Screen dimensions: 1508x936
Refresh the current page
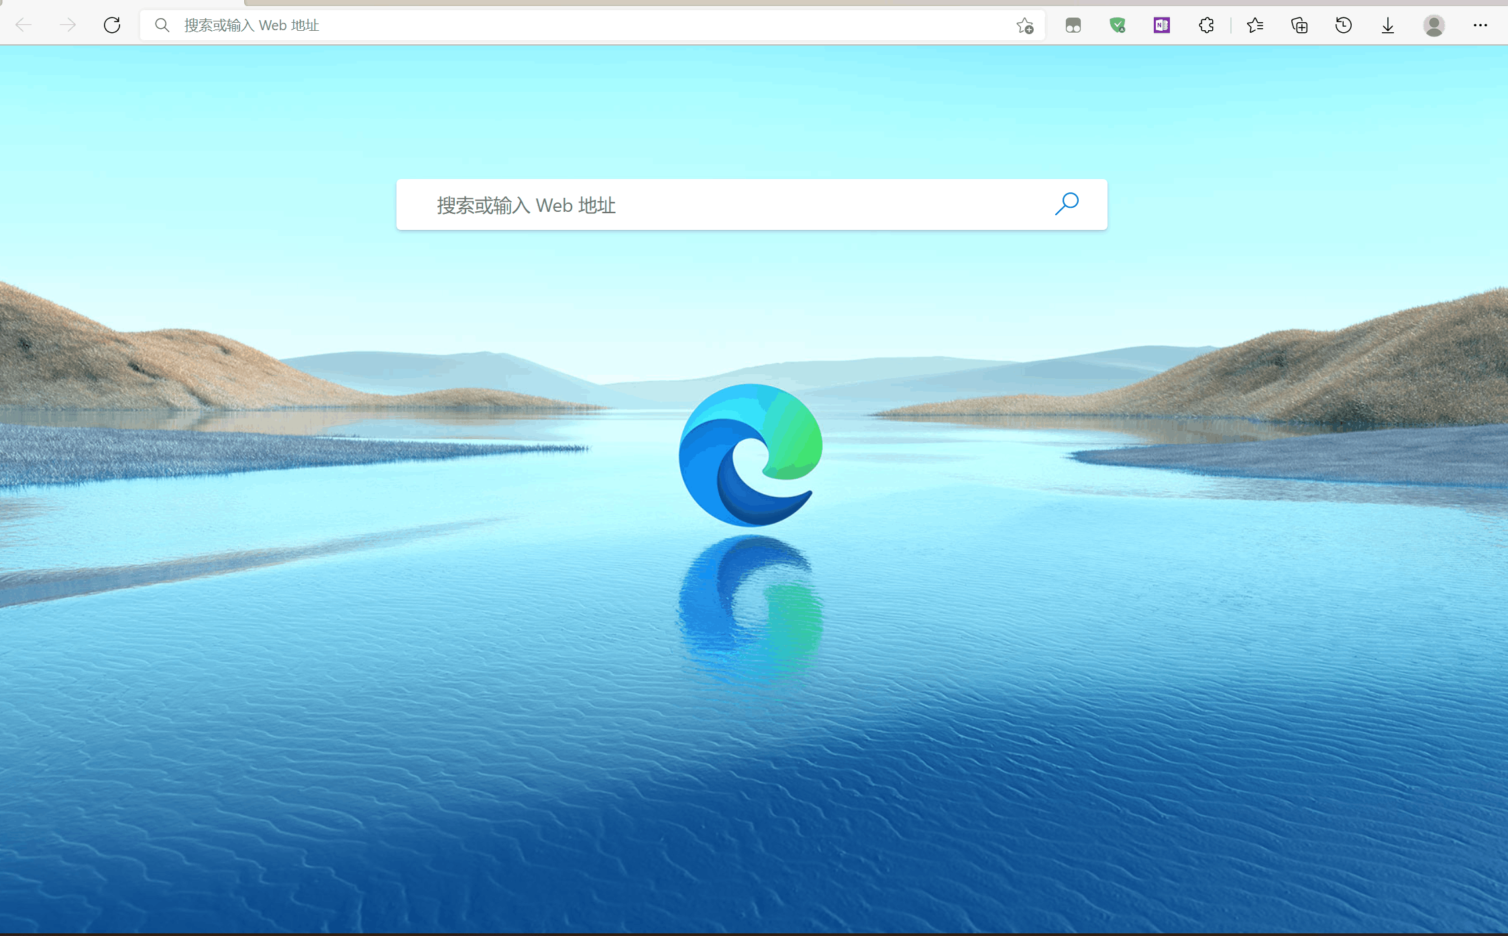click(x=112, y=25)
